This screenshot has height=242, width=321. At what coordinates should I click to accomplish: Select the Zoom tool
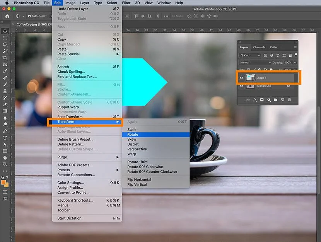point(5,164)
